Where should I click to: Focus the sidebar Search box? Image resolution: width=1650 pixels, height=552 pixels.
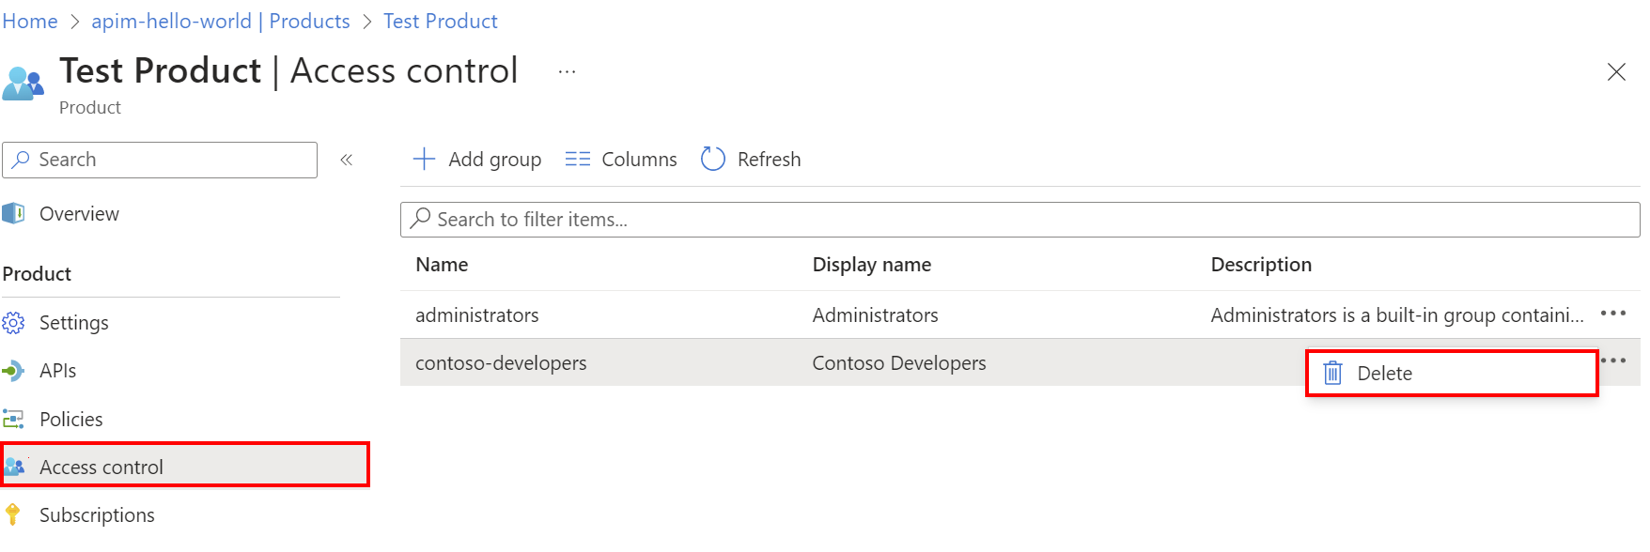point(169,160)
